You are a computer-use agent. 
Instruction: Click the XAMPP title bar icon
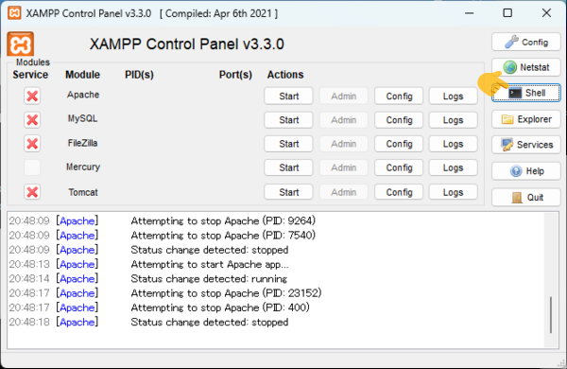point(14,13)
